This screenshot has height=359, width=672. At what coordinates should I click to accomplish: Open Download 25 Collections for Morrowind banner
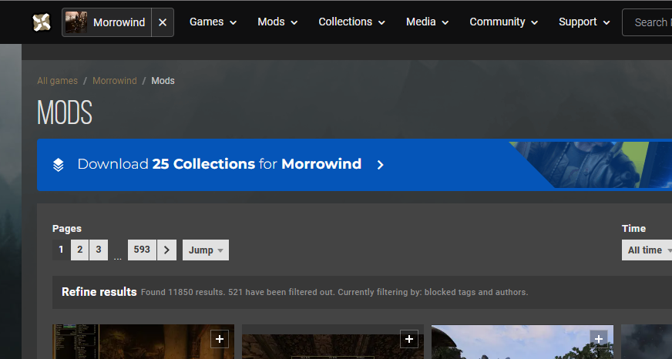point(354,165)
